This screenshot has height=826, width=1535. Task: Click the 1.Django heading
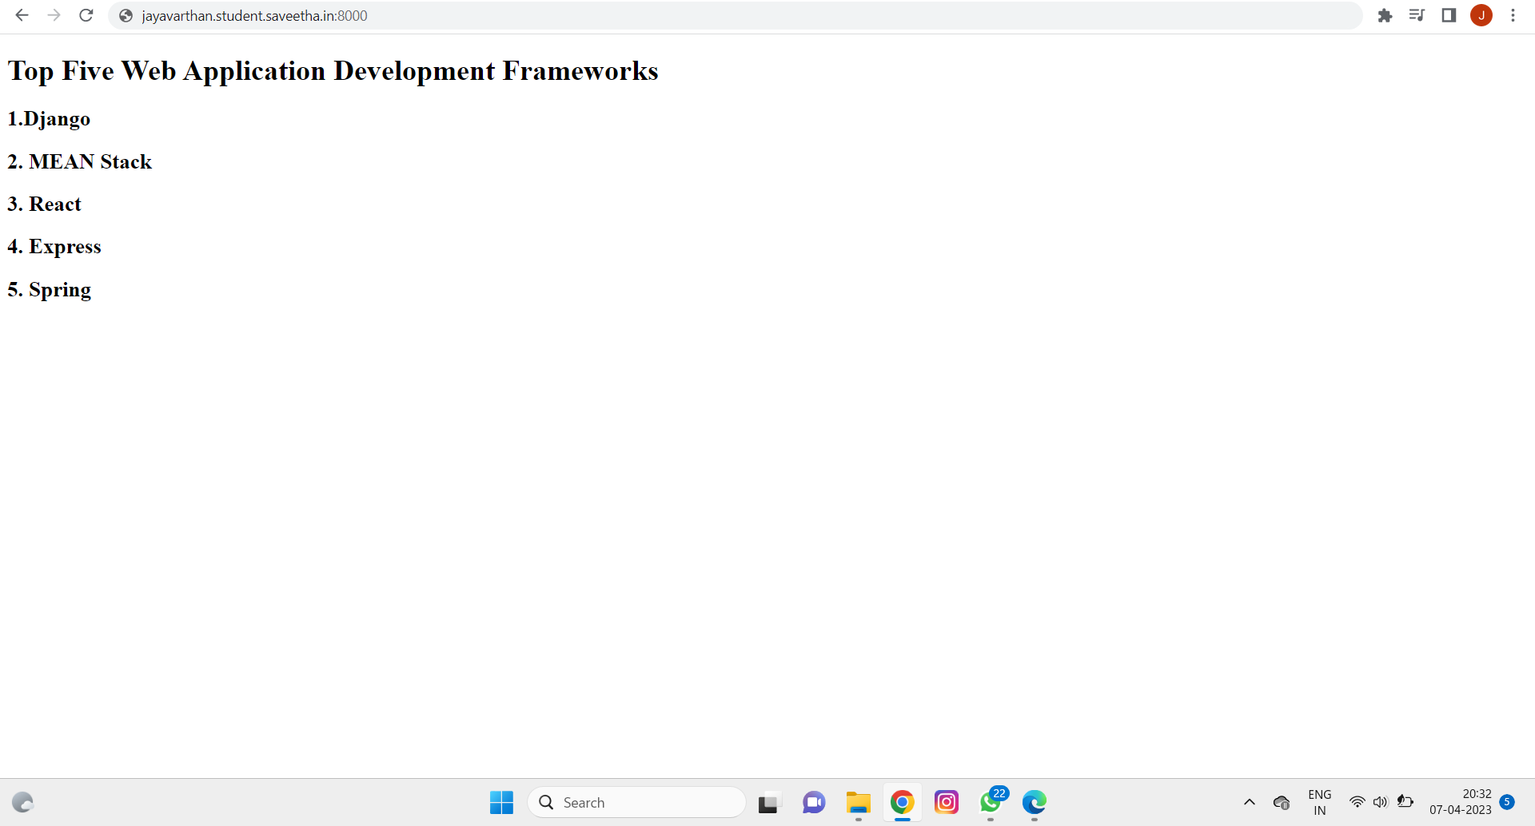(x=49, y=119)
